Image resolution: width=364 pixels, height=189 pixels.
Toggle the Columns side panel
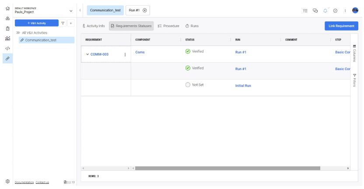354,52
